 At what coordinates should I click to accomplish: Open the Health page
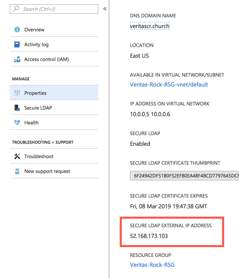pyautogui.click(x=54, y=122)
